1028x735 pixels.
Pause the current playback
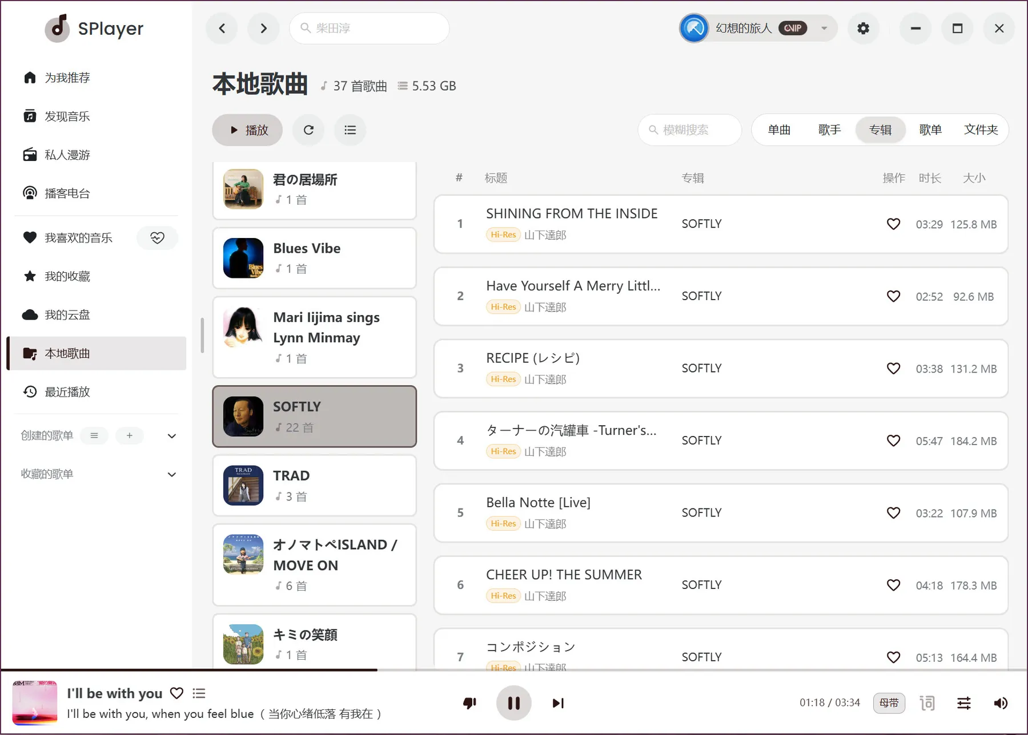[513, 703]
